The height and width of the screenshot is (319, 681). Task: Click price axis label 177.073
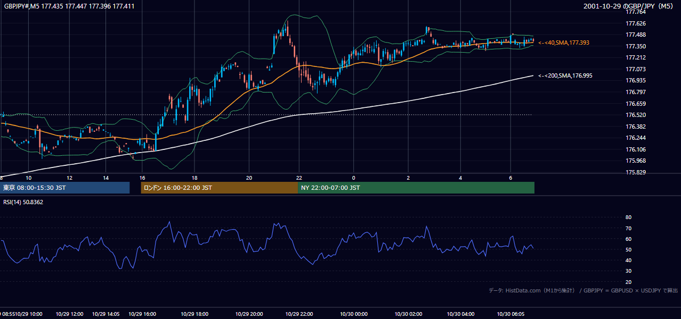[x=635, y=69]
